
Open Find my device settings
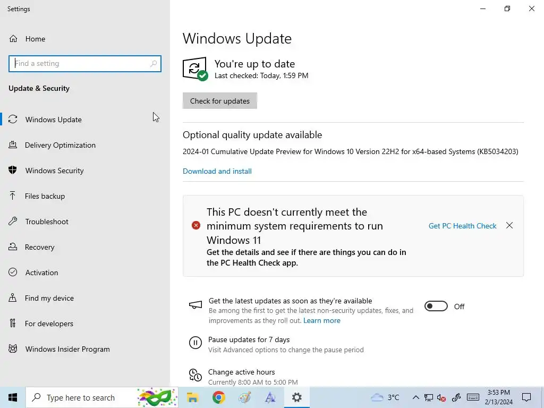[85, 298]
